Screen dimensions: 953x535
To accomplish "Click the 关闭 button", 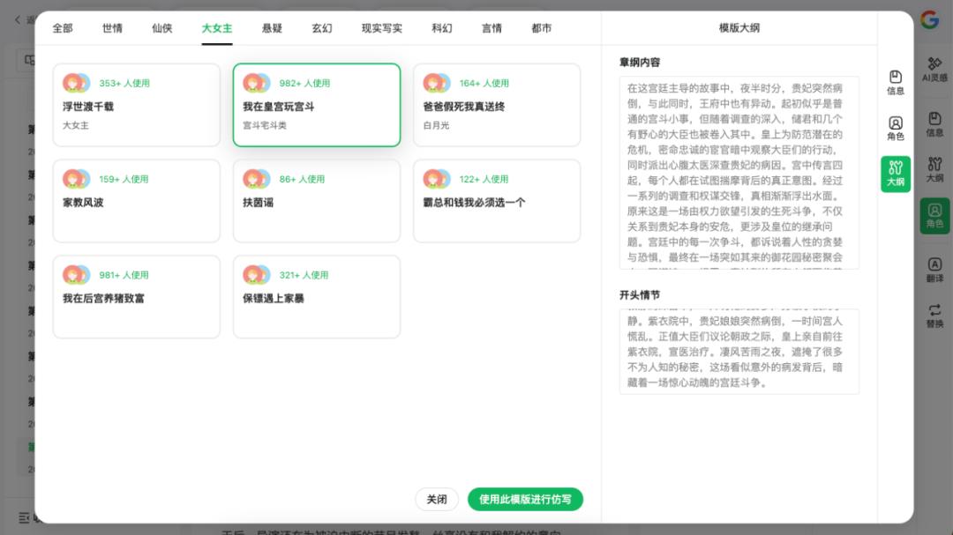I will (x=437, y=499).
